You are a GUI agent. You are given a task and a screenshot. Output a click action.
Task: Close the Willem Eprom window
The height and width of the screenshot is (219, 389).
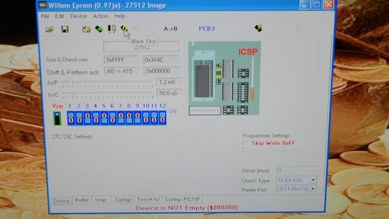point(329,4)
